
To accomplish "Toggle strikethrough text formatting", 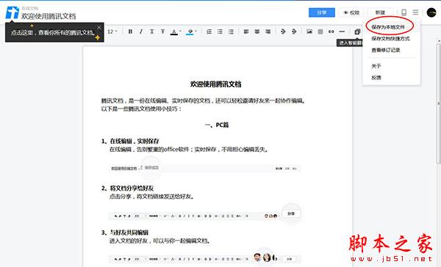I will pyautogui.click(x=162, y=32).
